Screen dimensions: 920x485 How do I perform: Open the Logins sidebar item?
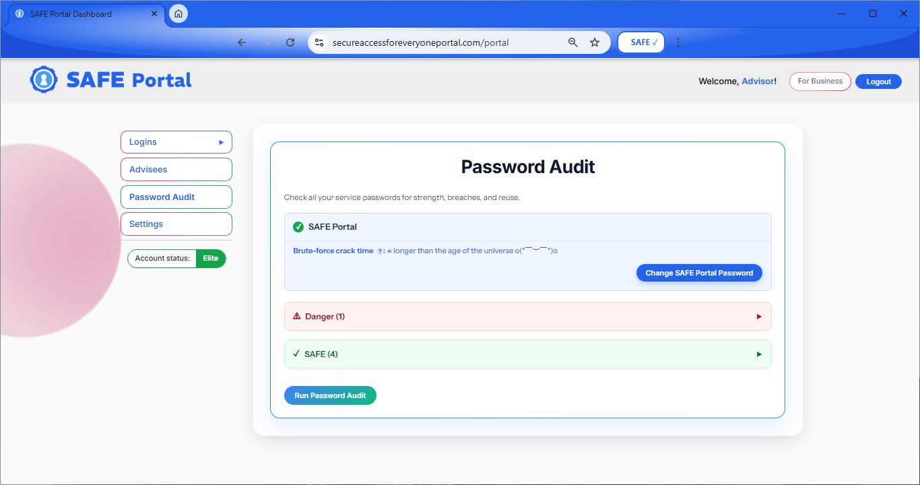(x=176, y=142)
